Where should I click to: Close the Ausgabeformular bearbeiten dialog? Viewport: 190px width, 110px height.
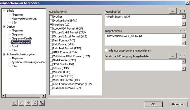pyautogui.click(x=187, y=3)
